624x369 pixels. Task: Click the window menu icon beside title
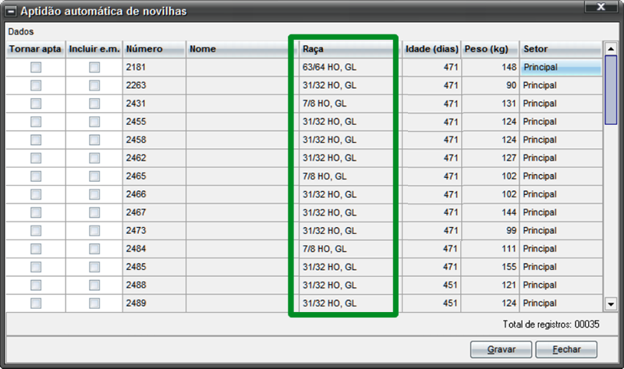(11, 12)
